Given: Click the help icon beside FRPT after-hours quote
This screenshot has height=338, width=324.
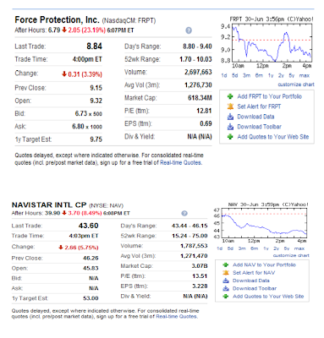Looking at the screenshot, I should [189, 30].
